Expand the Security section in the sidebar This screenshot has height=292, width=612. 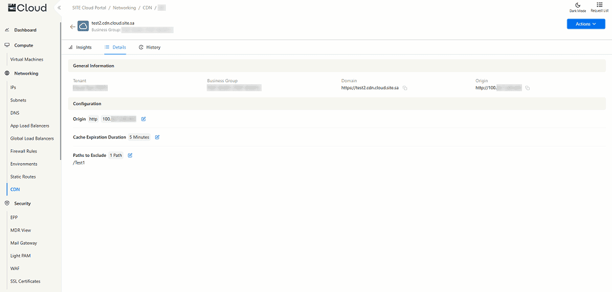point(22,203)
